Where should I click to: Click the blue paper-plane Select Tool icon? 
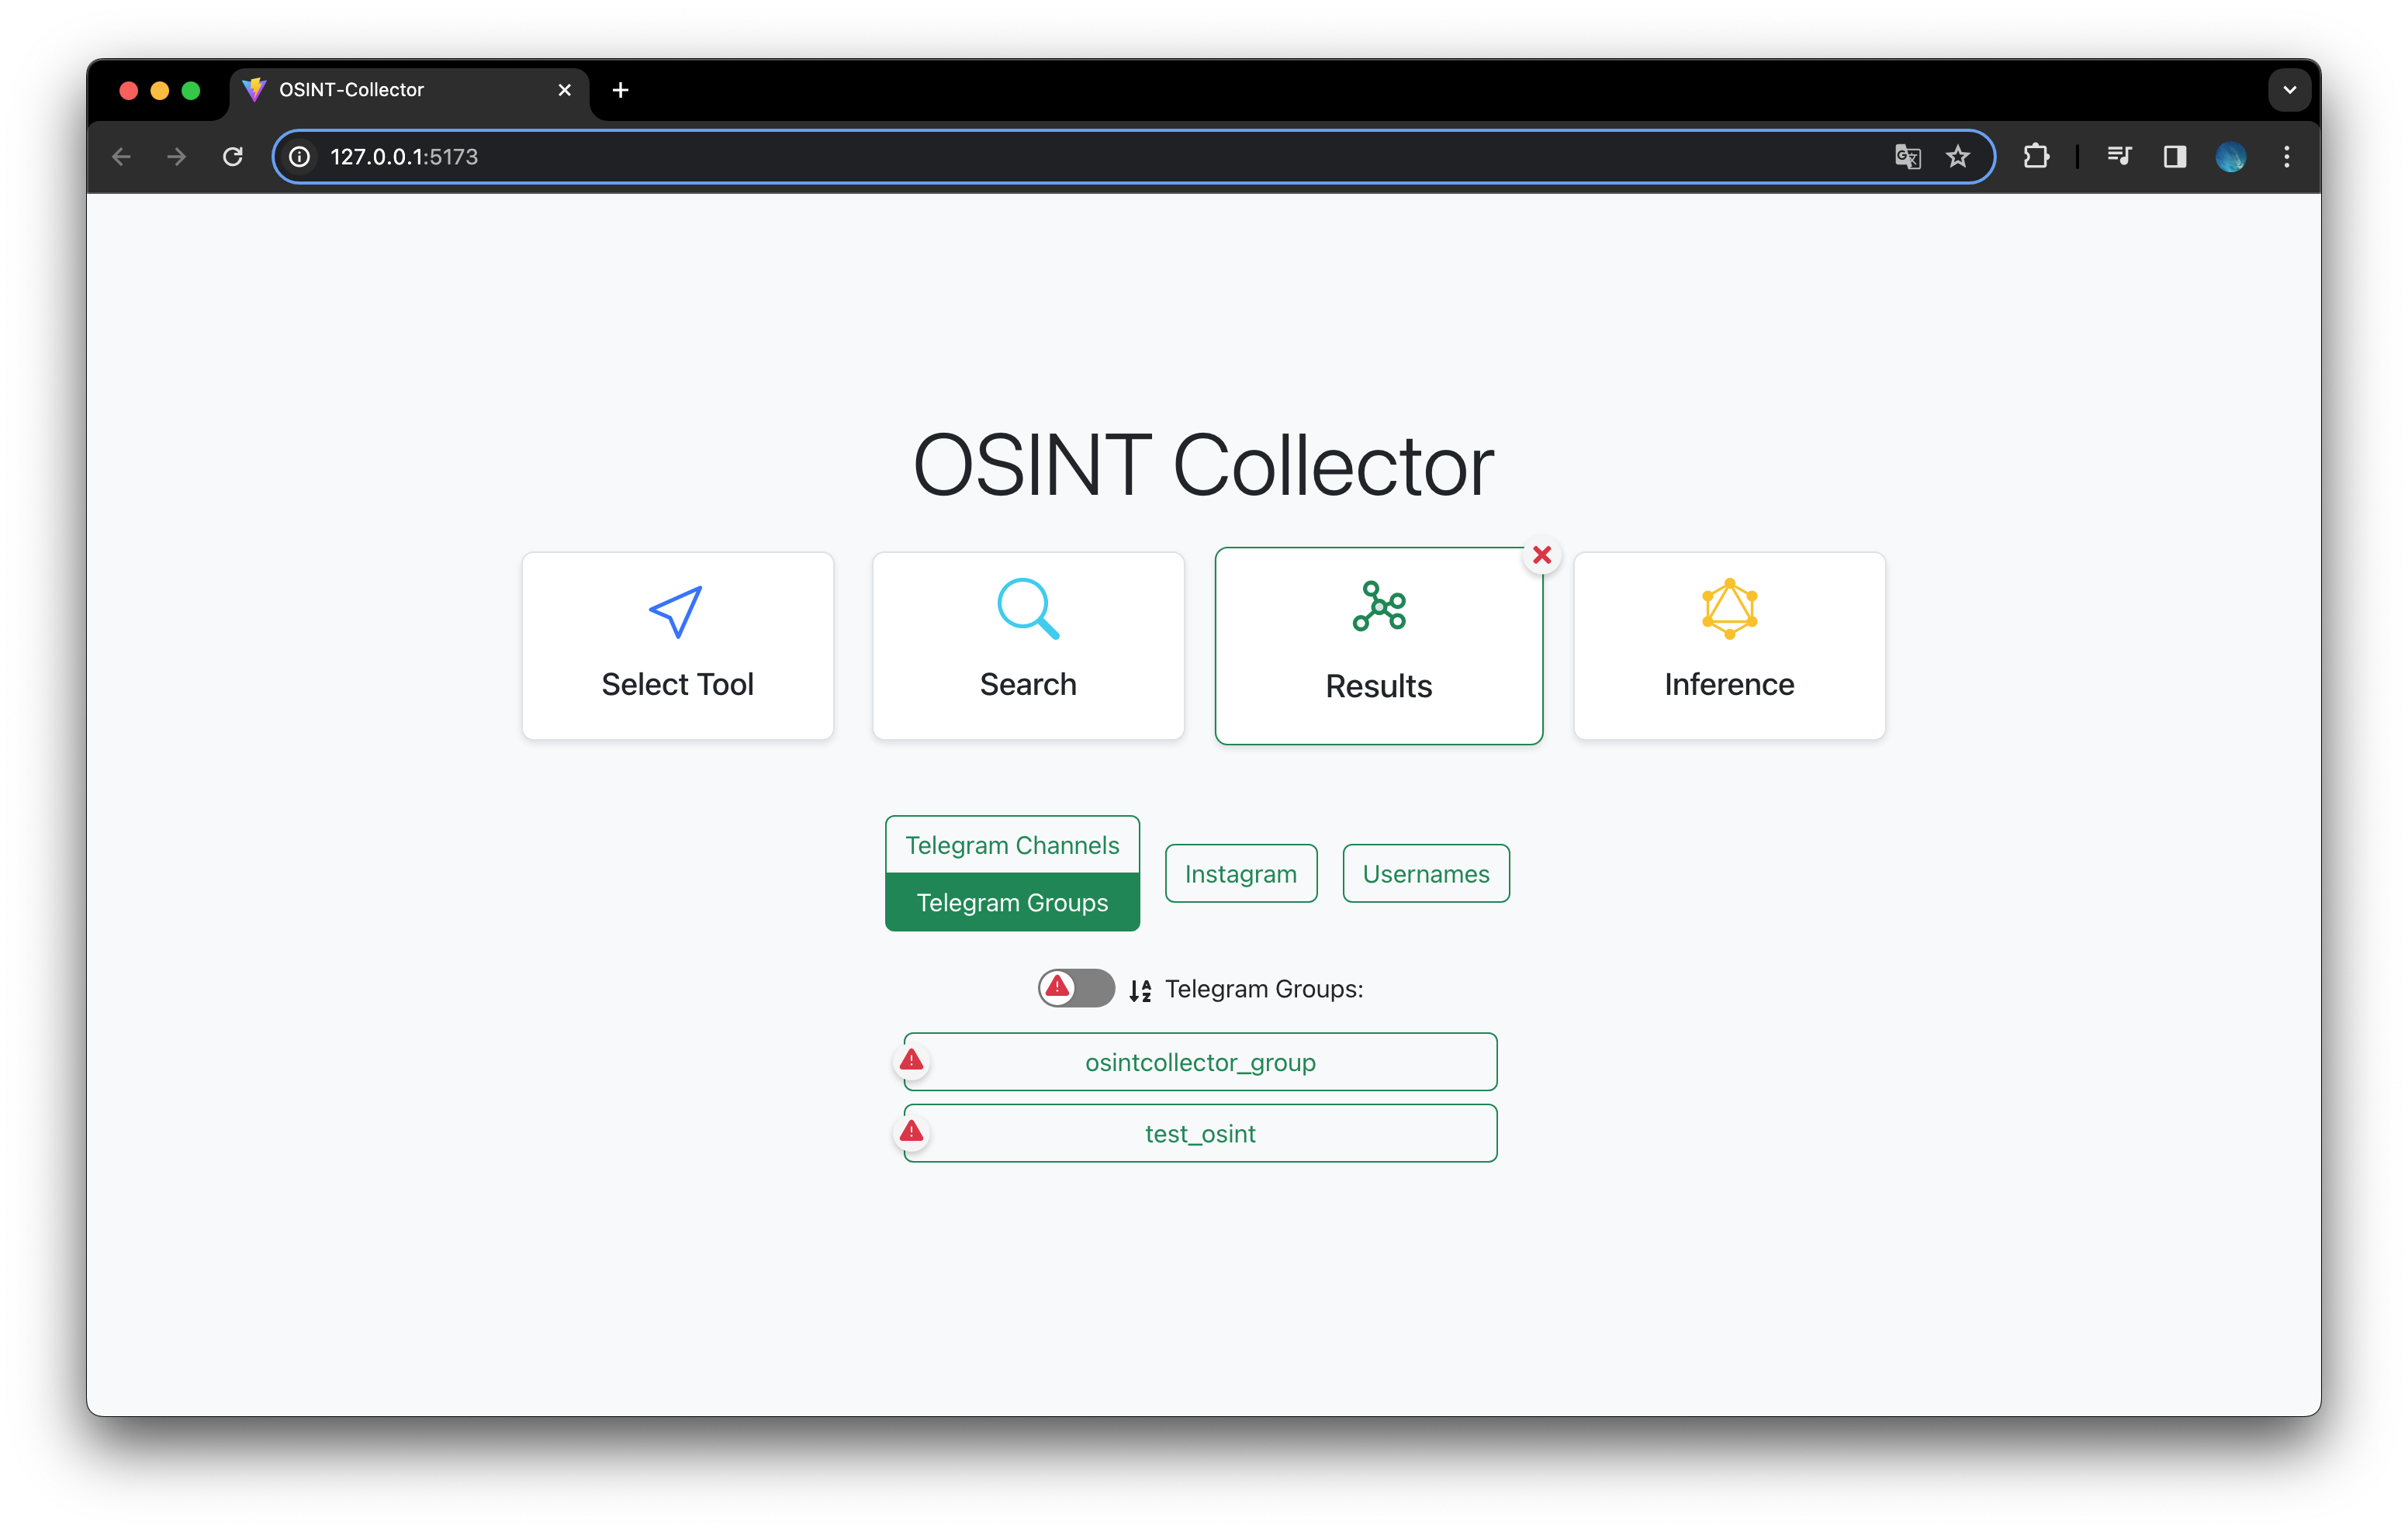676,610
